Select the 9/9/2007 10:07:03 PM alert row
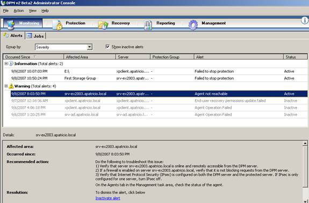The width and height of the screenshot is (309, 203). tap(159, 71)
